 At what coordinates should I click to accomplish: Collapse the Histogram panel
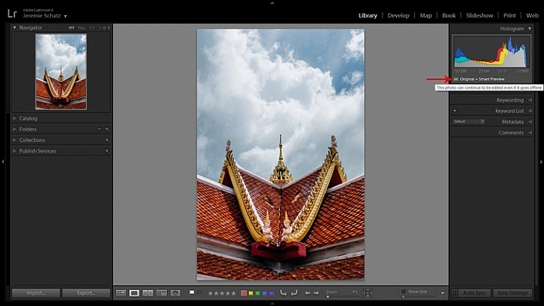(530, 29)
